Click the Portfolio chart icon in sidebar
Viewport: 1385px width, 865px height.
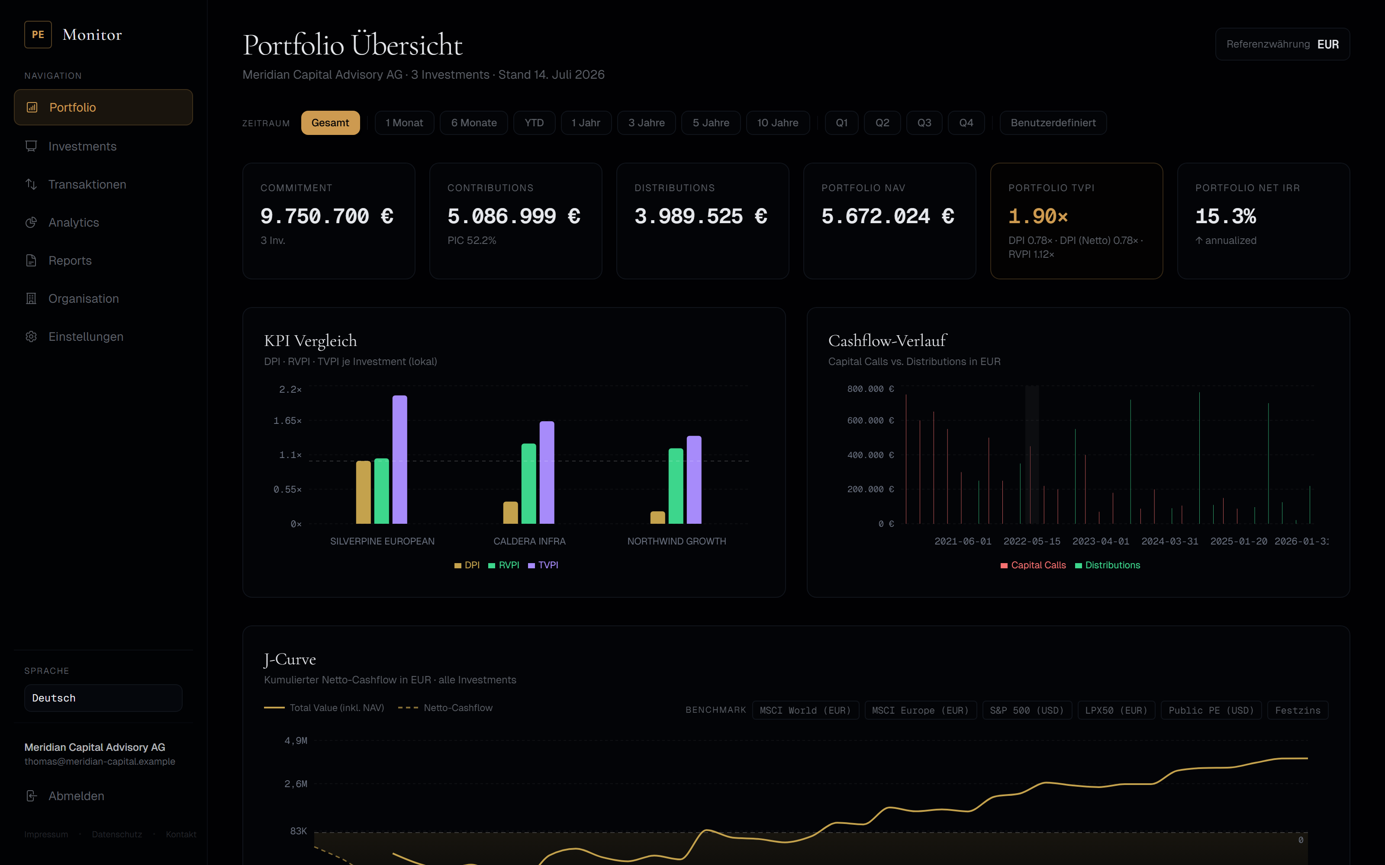pos(32,107)
